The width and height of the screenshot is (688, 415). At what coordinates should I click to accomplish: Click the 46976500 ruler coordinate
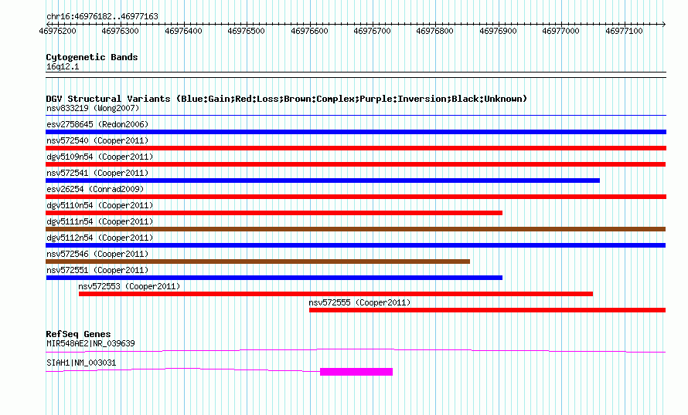[x=246, y=31]
